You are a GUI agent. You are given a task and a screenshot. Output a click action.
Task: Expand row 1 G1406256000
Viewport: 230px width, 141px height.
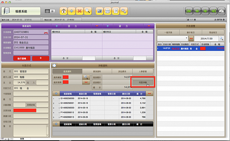59,99
